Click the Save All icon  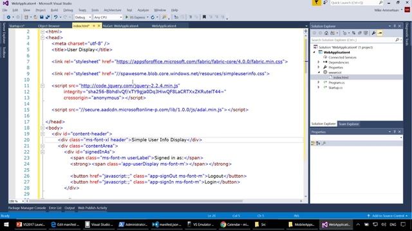(48, 17)
